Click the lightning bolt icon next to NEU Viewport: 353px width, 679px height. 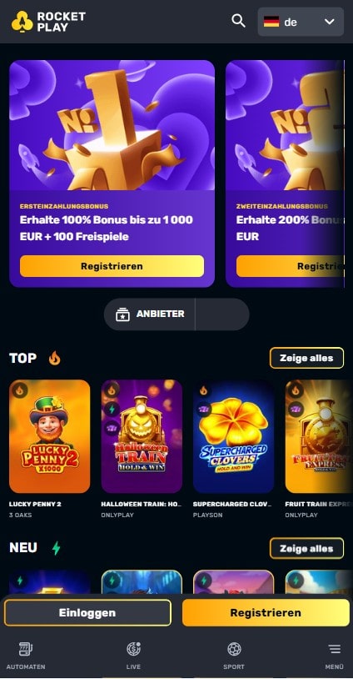point(56,548)
